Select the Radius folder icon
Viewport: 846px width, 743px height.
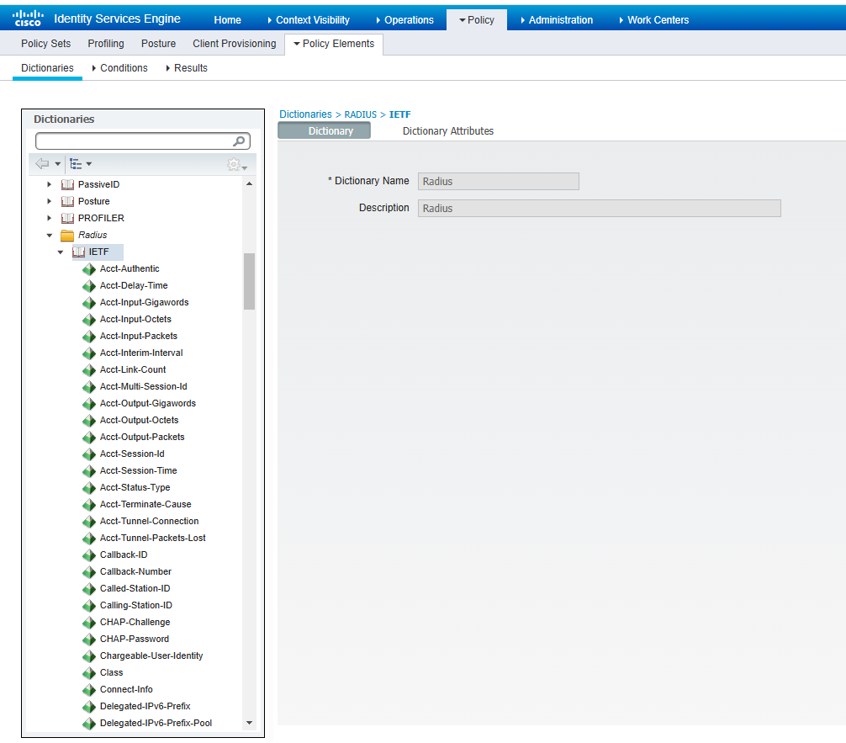[x=67, y=235]
